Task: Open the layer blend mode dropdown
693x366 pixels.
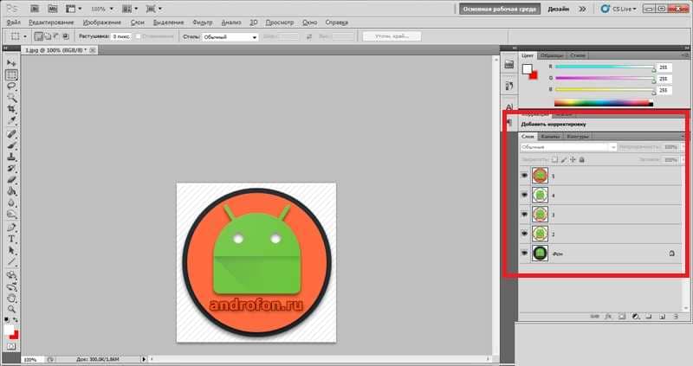Action: pos(568,147)
